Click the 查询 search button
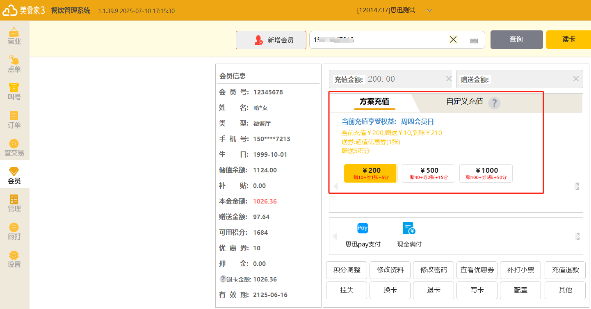The image size is (591, 309). pyautogui.click(x=516, y=39)
